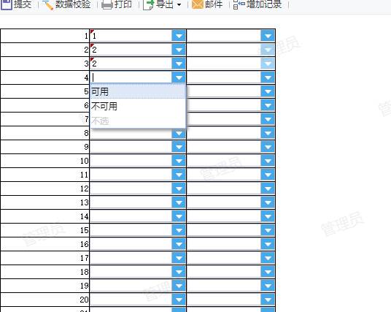Open row 3 first-column dropdown arrow

click(x=179, y=64)
